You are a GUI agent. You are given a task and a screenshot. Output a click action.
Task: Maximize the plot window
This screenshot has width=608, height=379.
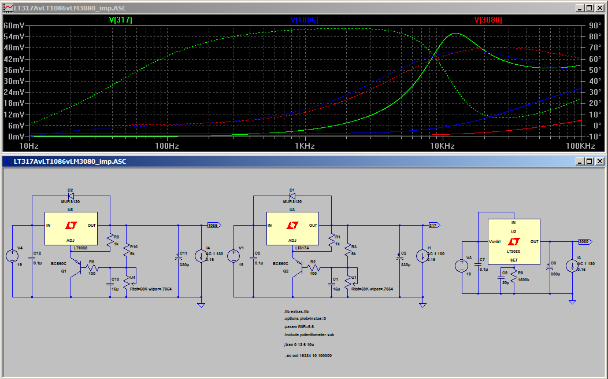pyautogui.click(x=590, y=8)
